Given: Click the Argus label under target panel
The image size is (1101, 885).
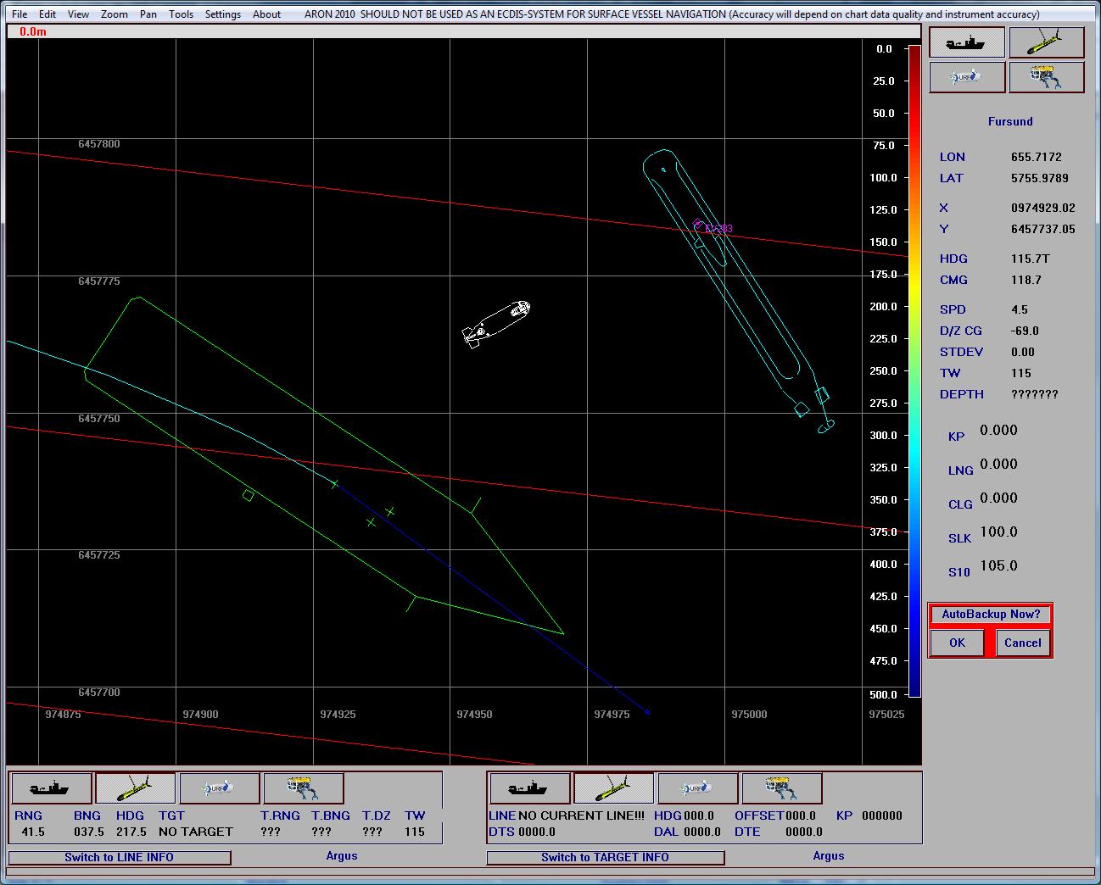Looking at the screenshot, I should pos(342,856).
